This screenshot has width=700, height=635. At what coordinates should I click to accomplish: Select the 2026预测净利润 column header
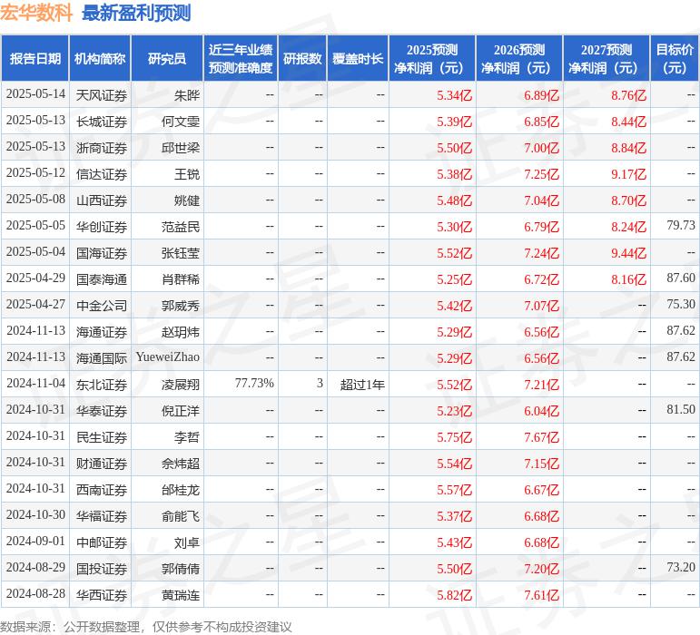(518, 58)
